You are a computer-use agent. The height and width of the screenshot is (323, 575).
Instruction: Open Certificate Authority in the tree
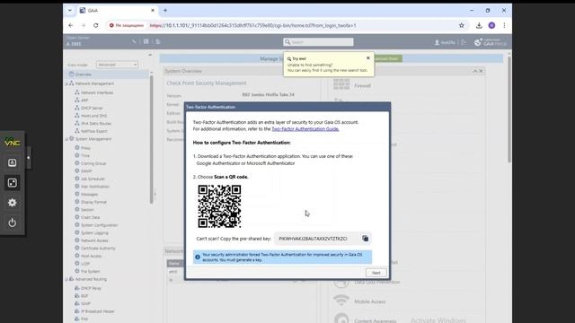click(98, 249)
